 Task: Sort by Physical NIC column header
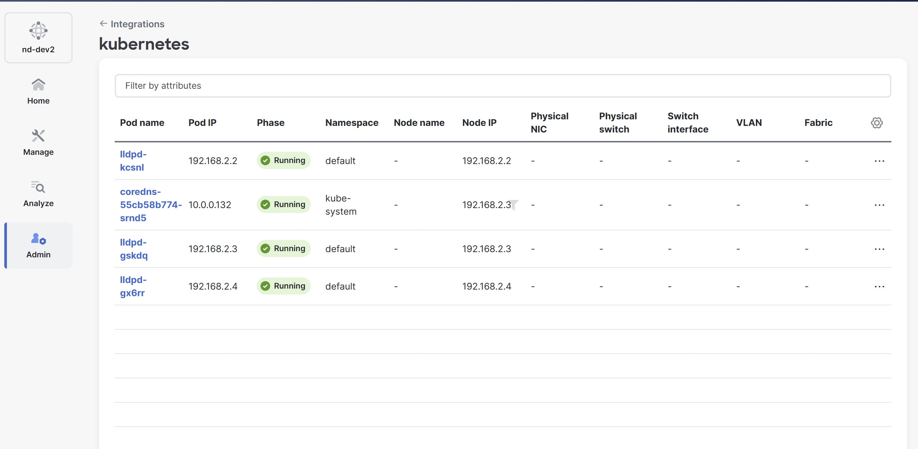click(x=549, y=123)
